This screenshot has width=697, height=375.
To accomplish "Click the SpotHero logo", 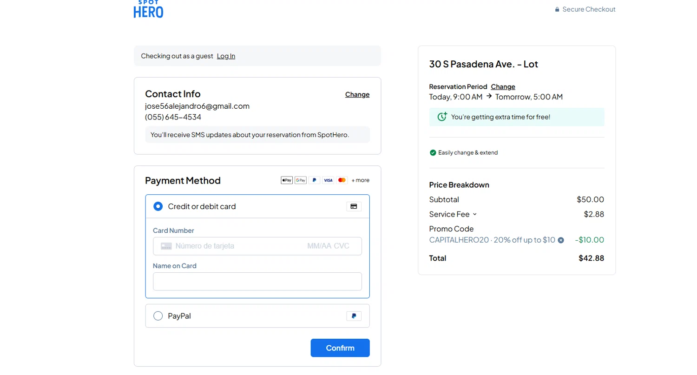I will tap(148, 9).
